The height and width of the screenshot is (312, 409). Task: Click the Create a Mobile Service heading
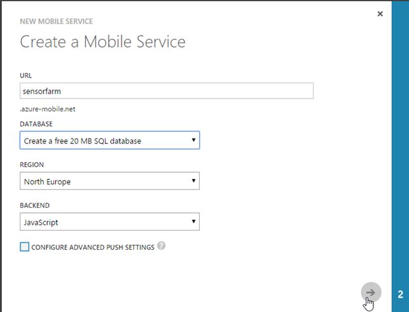(x=102, y=42)
